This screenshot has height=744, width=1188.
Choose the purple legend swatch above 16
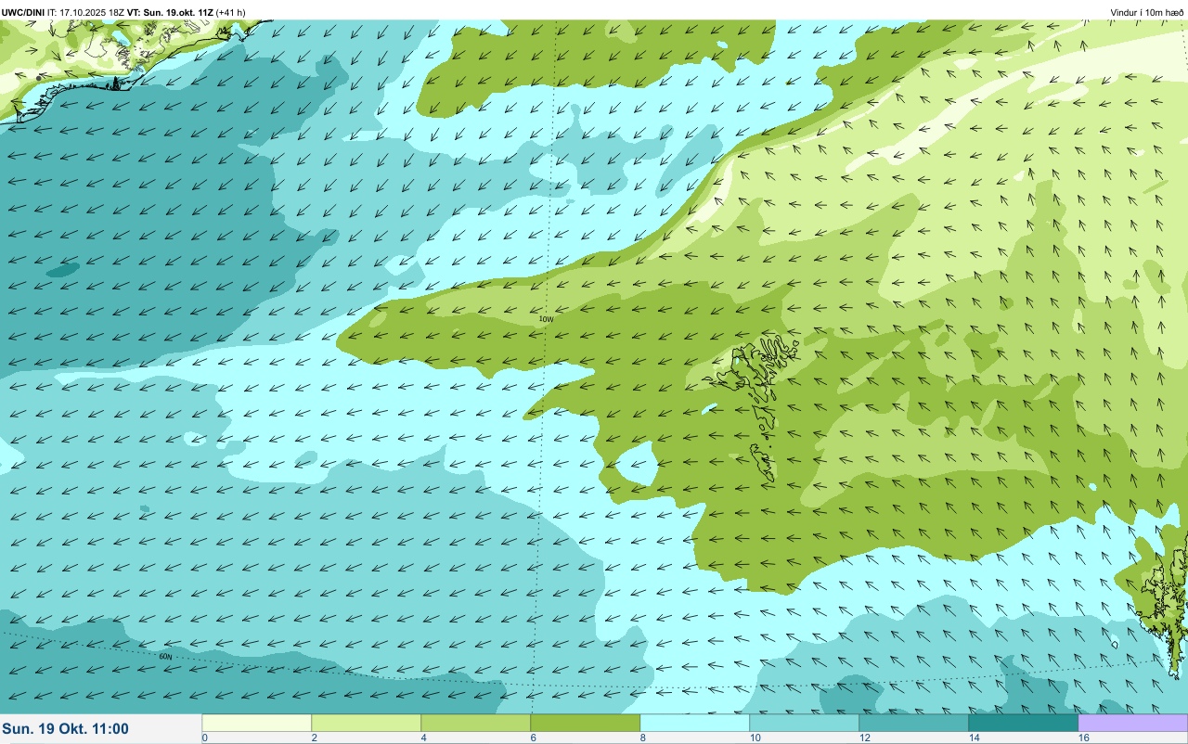(x=1132, y=723)
